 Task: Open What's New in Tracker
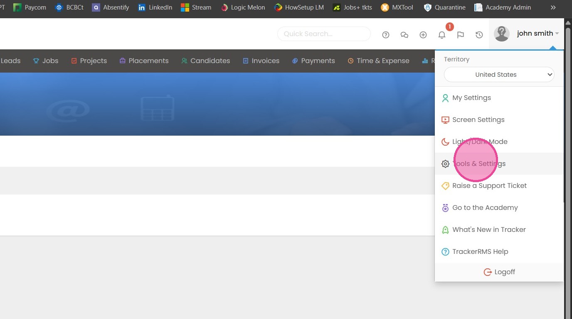point(499,230)
